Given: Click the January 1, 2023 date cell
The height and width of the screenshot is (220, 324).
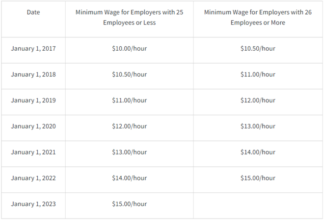Looking at the screenshot, I should point(33,204).
